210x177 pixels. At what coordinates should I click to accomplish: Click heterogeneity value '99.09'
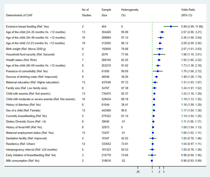coord(125,71)
